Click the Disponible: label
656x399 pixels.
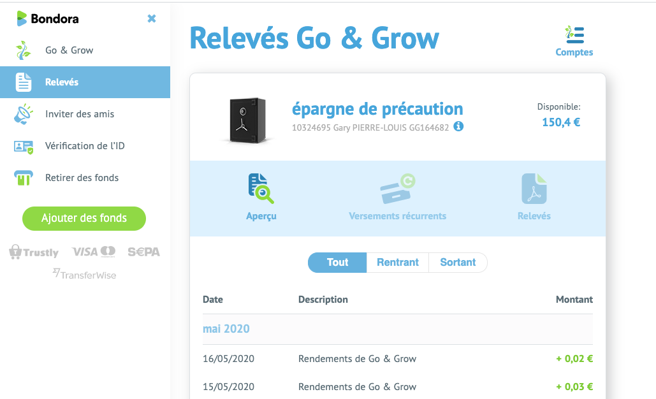point(558,106)
